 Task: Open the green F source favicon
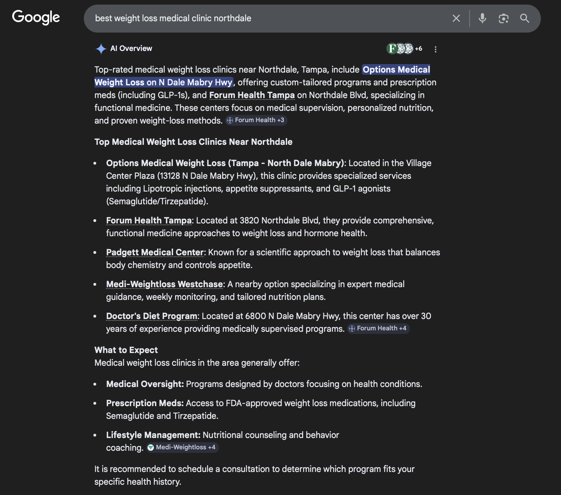tap(392, 49)
